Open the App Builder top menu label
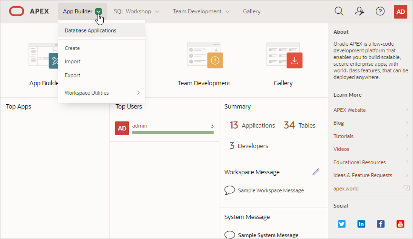Image resolution: width=413 pixels, height=239 pixels. coord(78,11)
